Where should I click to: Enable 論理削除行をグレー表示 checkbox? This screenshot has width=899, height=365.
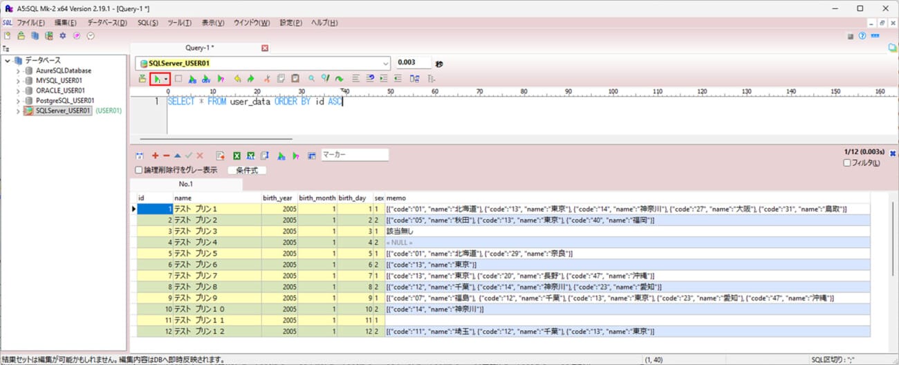[x=139, y=170]
